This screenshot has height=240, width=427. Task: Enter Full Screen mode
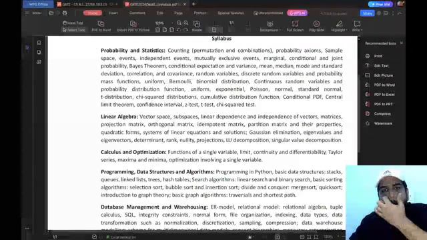pos(295,27)
